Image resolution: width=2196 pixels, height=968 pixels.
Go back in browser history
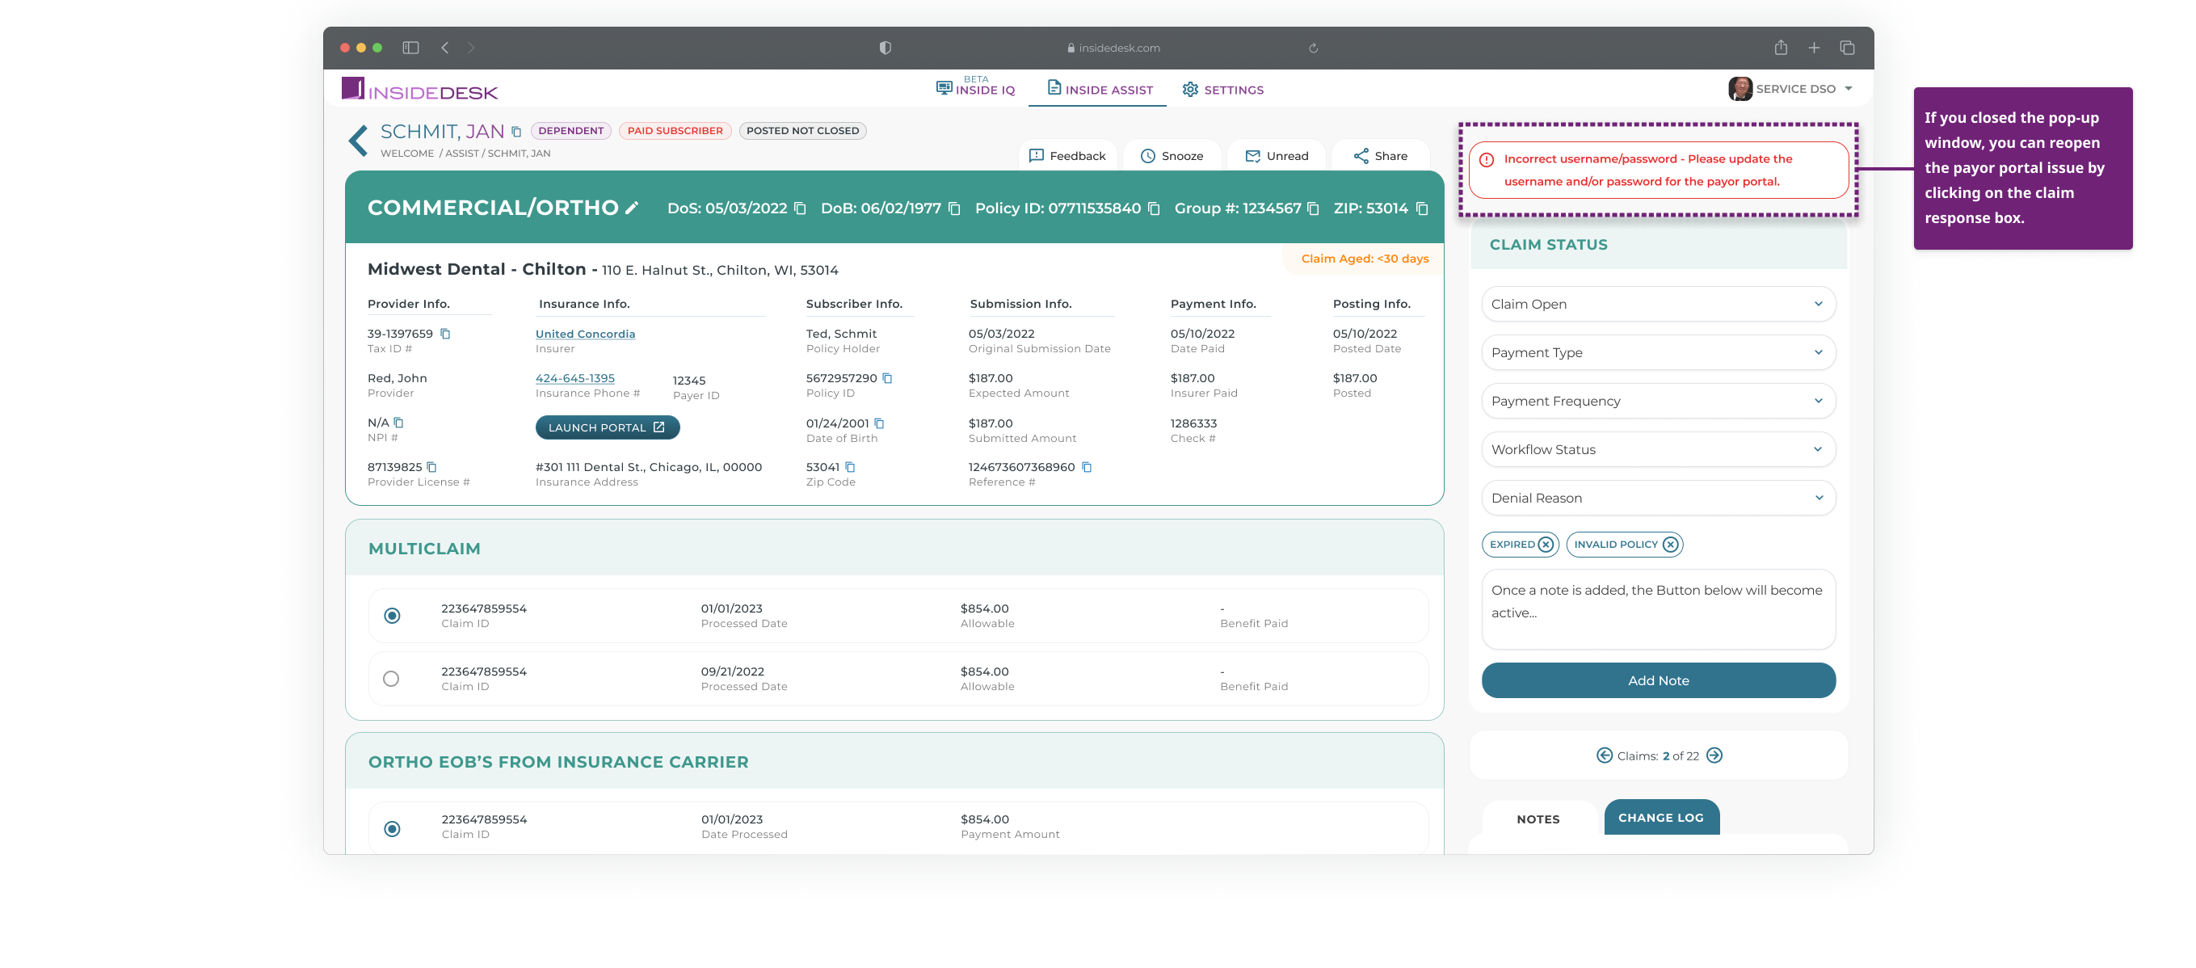tap(444, 48)
